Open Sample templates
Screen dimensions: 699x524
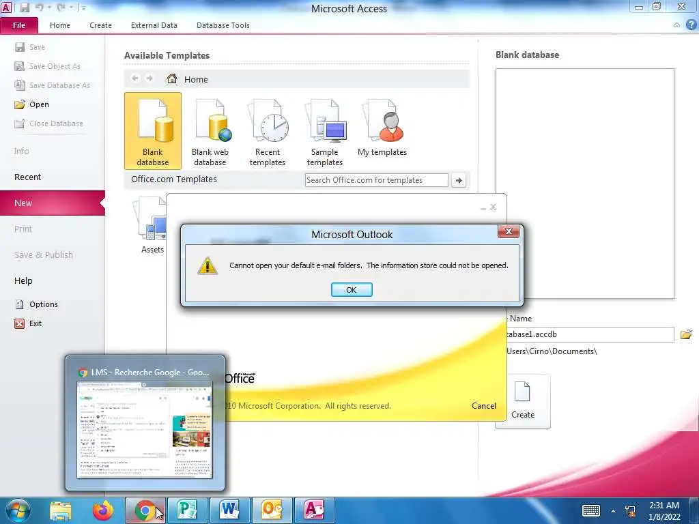pos(324,132)
